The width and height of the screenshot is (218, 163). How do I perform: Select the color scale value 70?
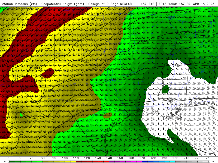pyautogui.click(x=32, y=158)
